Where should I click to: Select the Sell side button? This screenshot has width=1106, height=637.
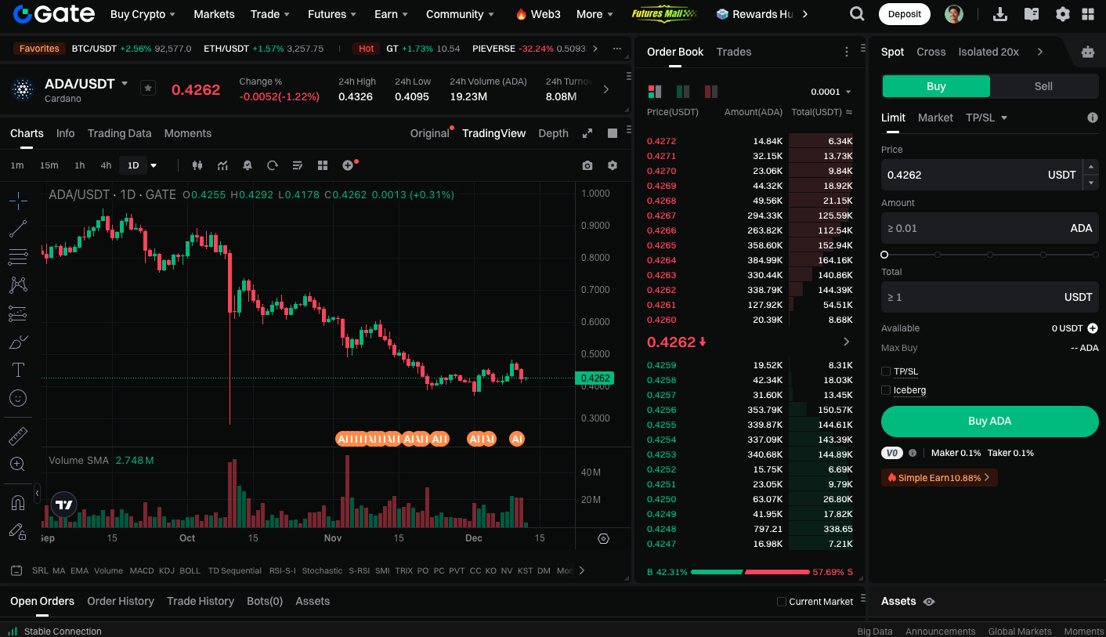click(1044, 86)
